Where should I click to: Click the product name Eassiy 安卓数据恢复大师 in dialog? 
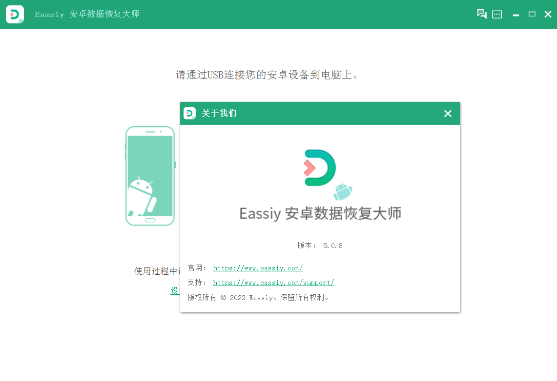(320, 213)
